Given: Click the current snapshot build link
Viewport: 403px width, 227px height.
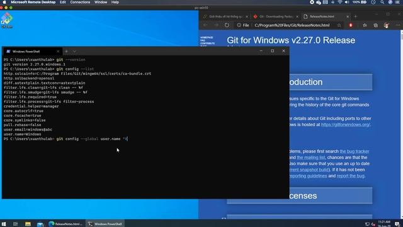Looking at the screenshot, I should (309, 170).
